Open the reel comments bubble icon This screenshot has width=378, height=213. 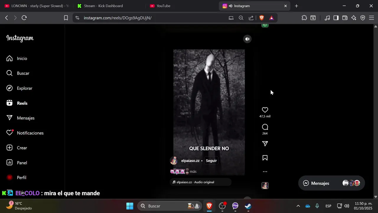coord(265,127)
